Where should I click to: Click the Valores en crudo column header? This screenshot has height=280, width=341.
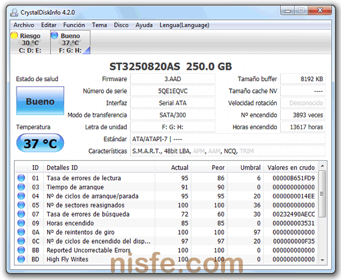(290, 168)
